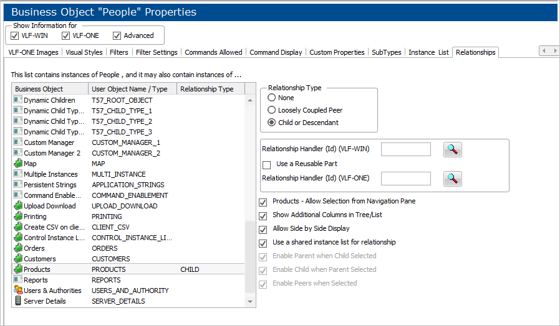Click the VLF-WIN Relationship Handler input field
Image resolution: width=560 pixels, height=326 pixels.
405,149
